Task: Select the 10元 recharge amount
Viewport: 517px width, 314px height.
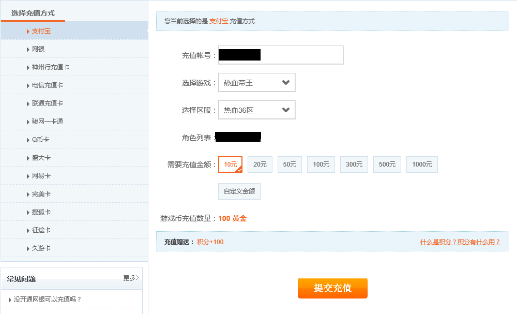Action: 230,165
